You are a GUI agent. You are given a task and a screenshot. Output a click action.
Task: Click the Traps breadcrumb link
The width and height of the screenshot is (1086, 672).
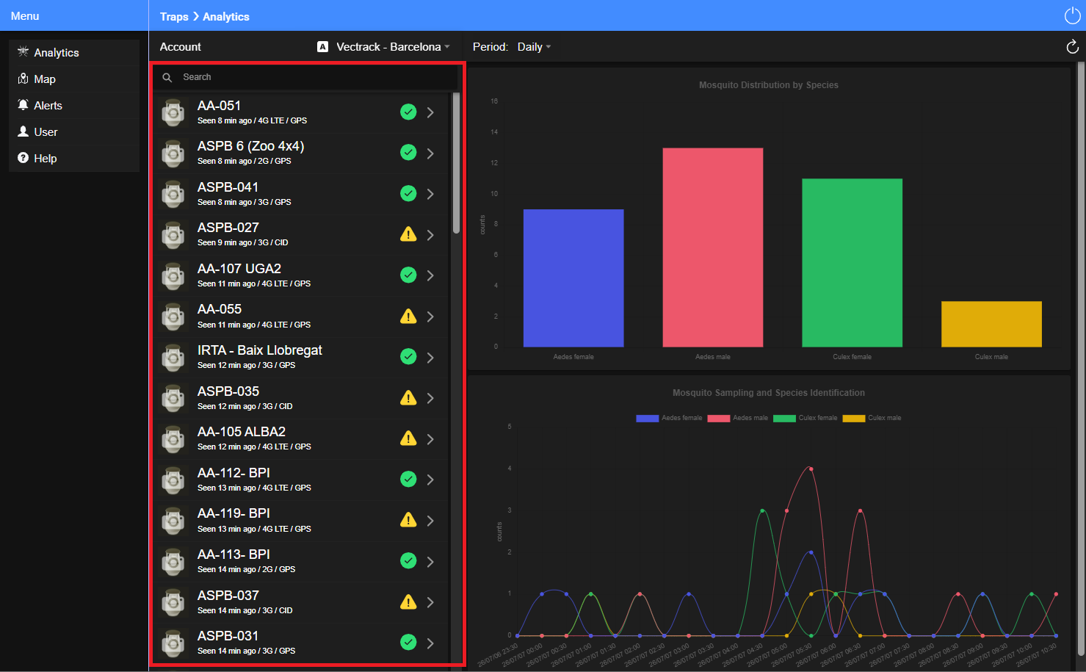click(174, 16)
